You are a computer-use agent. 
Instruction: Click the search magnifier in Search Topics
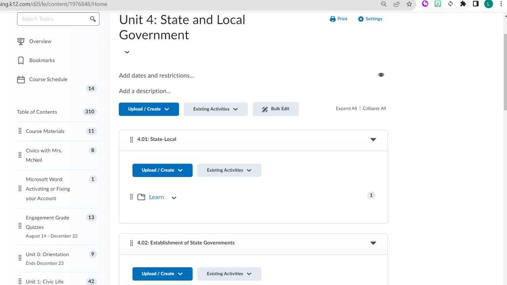point(93,19)
